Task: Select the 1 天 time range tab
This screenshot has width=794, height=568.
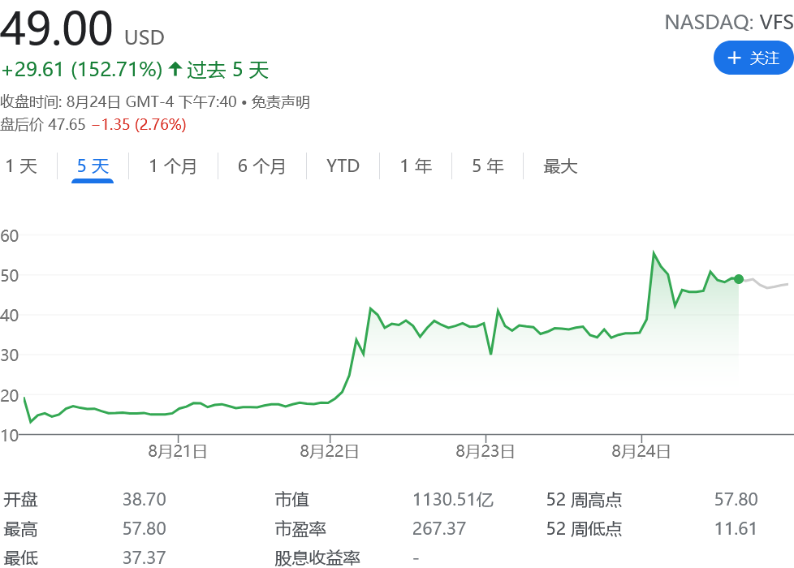Action: point(21,166)
